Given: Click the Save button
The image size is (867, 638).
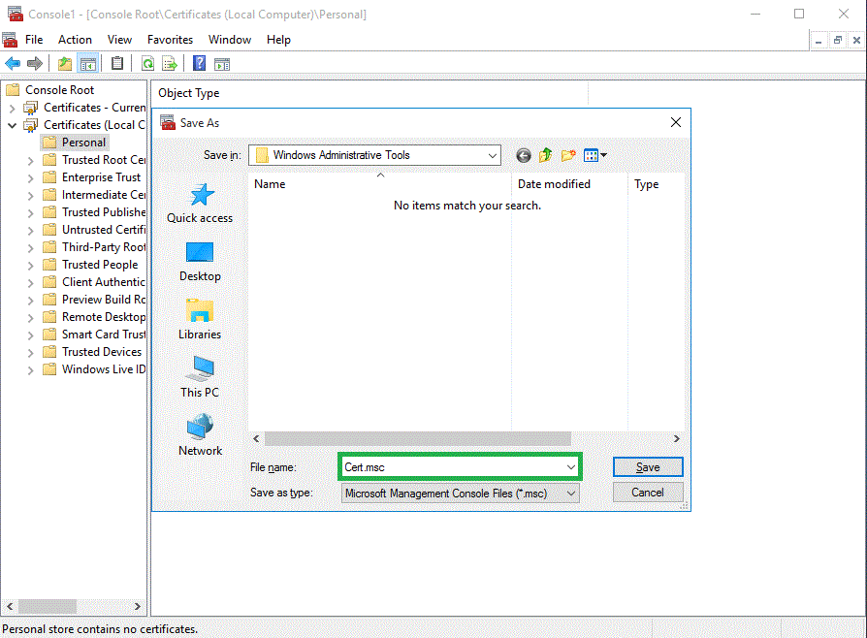Looking at the screenshot, I should click(648, 467).
